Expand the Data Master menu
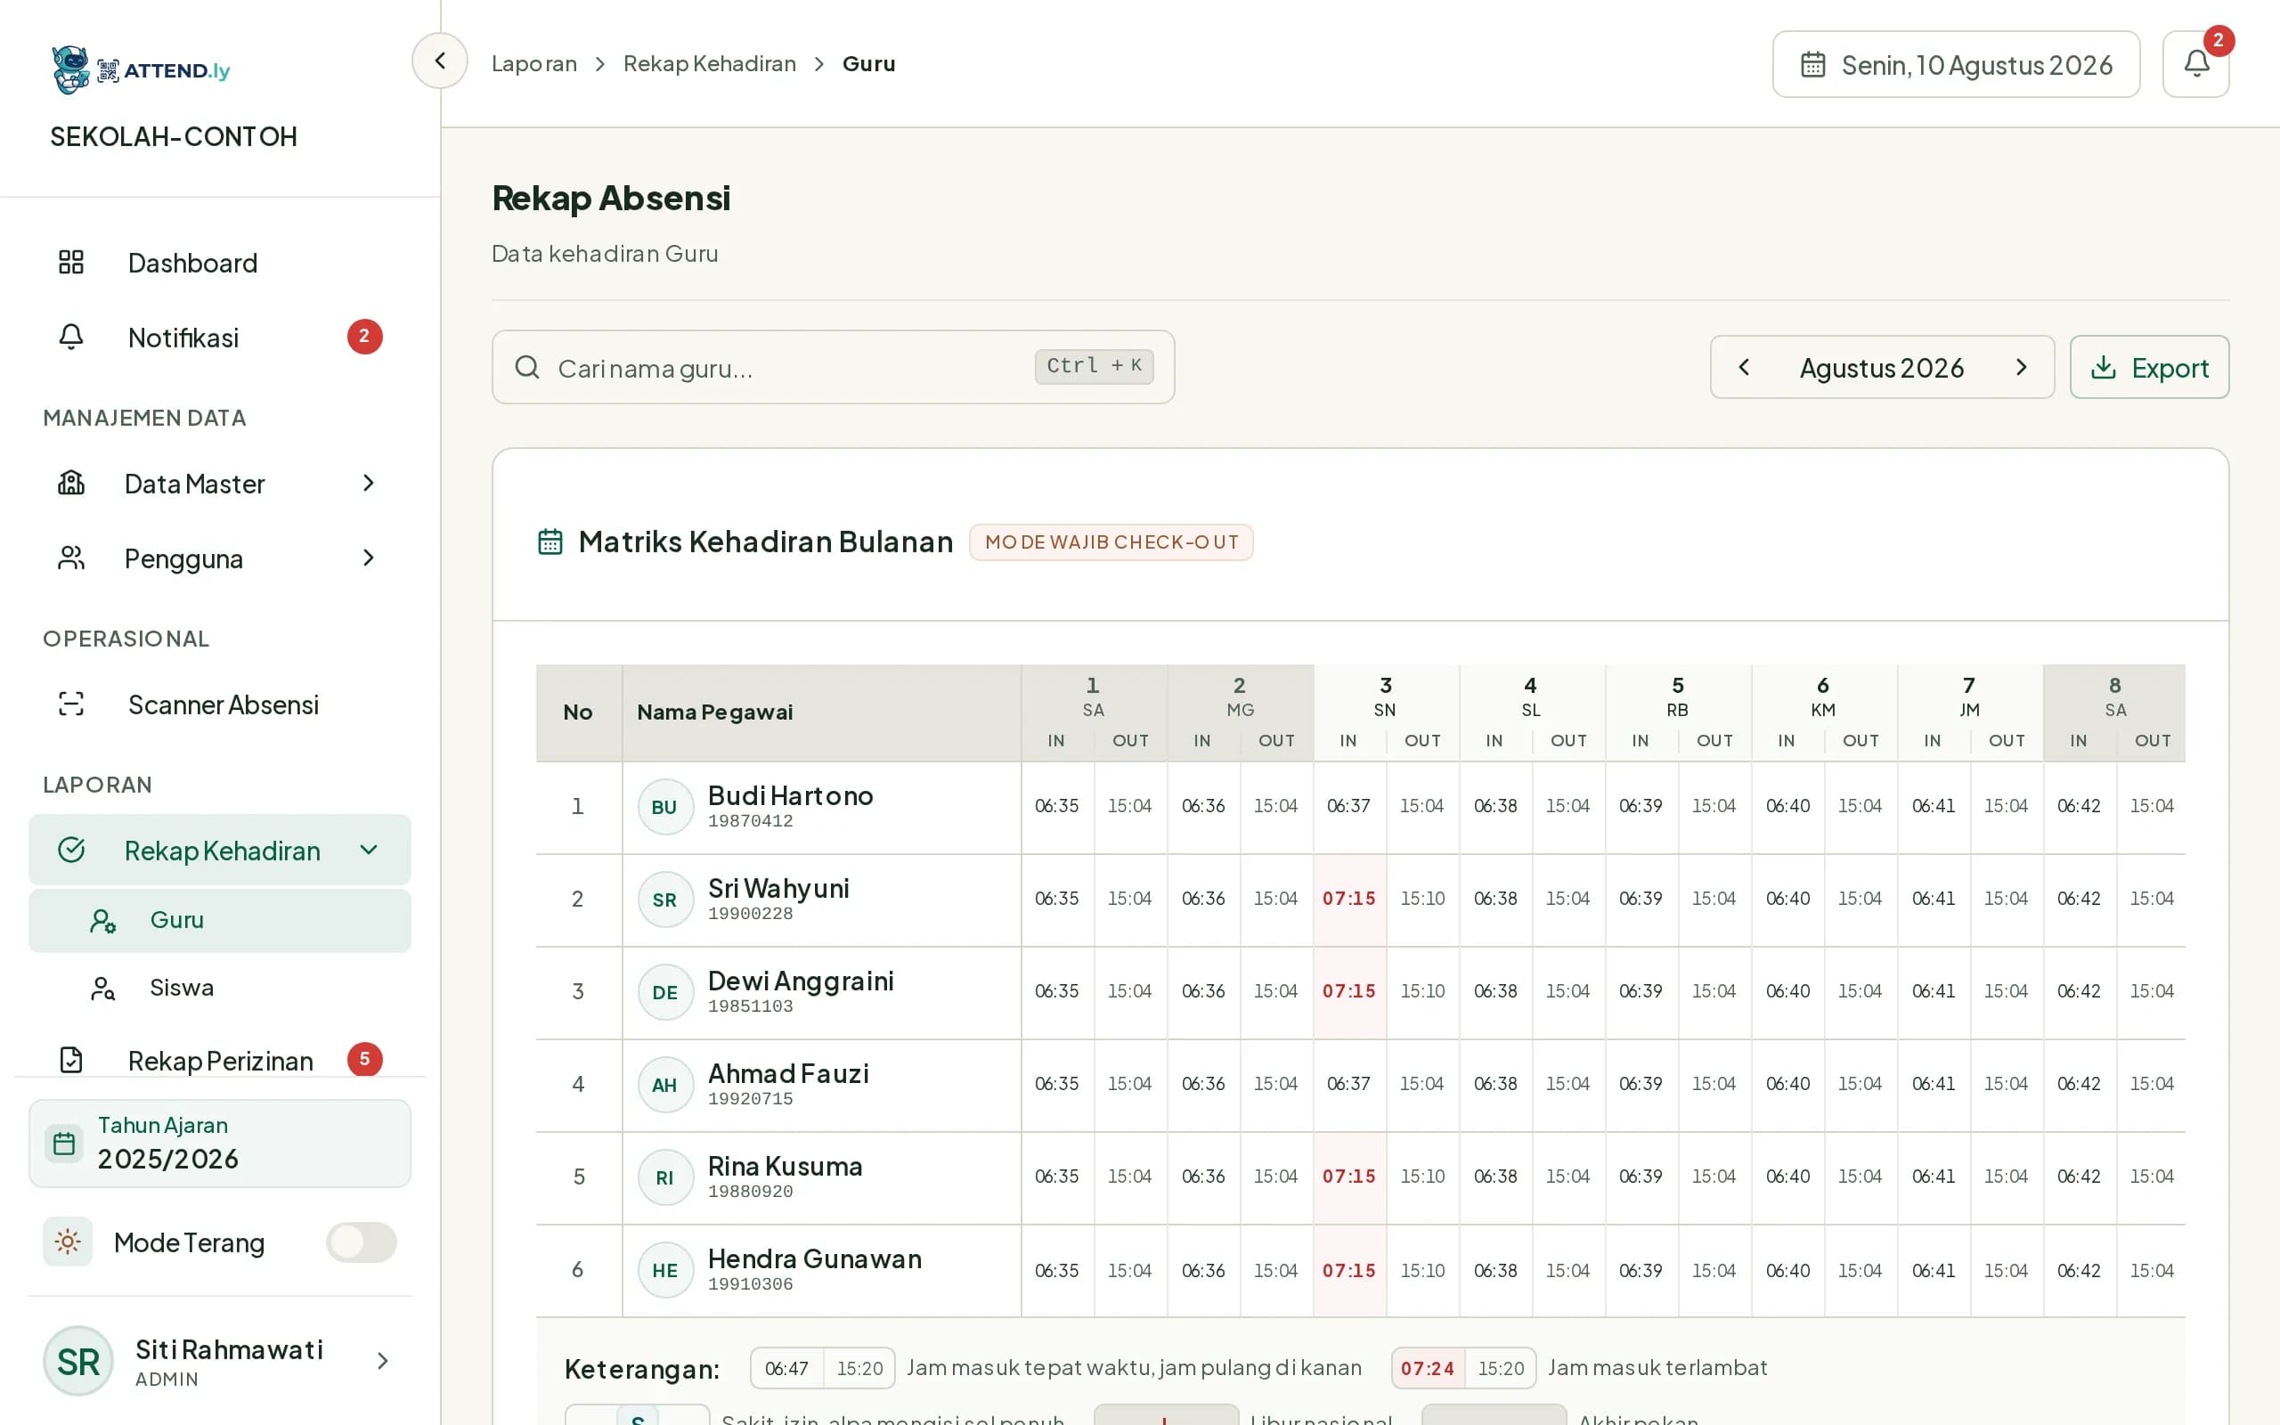Screen dimensions: 2280x1425 tap(219, 484)
